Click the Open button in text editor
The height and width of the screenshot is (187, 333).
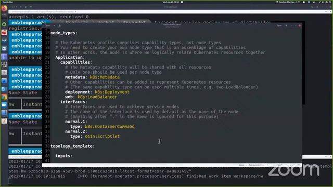[x=47, y=25]
